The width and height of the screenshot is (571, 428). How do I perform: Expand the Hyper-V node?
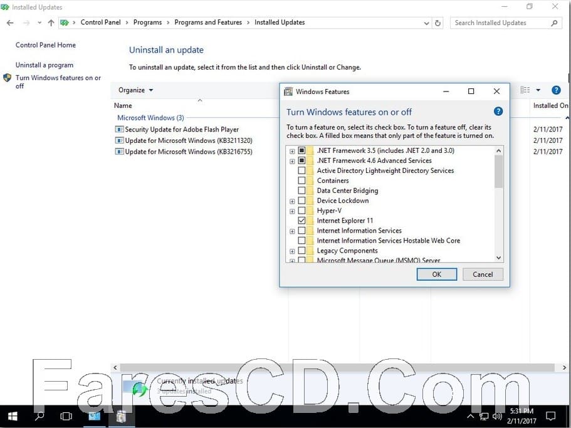[292, 211]
